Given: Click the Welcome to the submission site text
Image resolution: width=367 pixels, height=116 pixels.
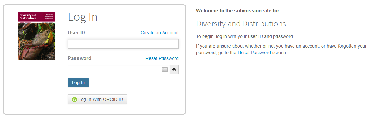Looking at the screenshot, I should [238, 11].
